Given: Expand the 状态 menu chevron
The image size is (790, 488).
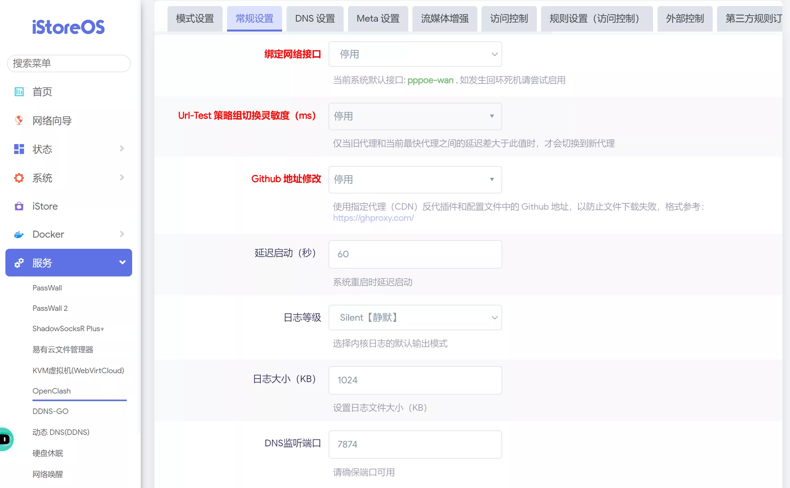Looking at the screenshot, I should (122, 149).
